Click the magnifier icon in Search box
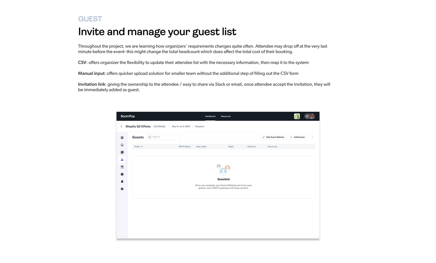436x263 pixels. pyautogui.click(x=150, y=137)
